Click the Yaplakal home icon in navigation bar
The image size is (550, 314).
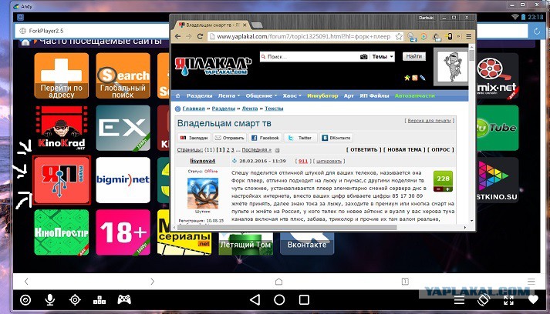click(177, 95)
